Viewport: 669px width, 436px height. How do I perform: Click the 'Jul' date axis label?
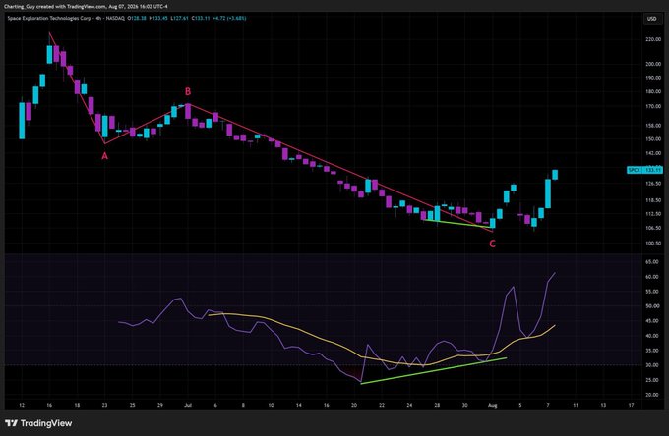[188, 405]
